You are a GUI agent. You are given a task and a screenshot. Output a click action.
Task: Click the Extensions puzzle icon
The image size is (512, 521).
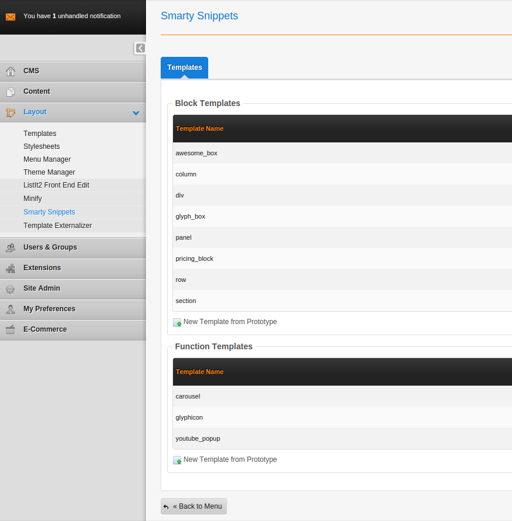coord(11,268)
